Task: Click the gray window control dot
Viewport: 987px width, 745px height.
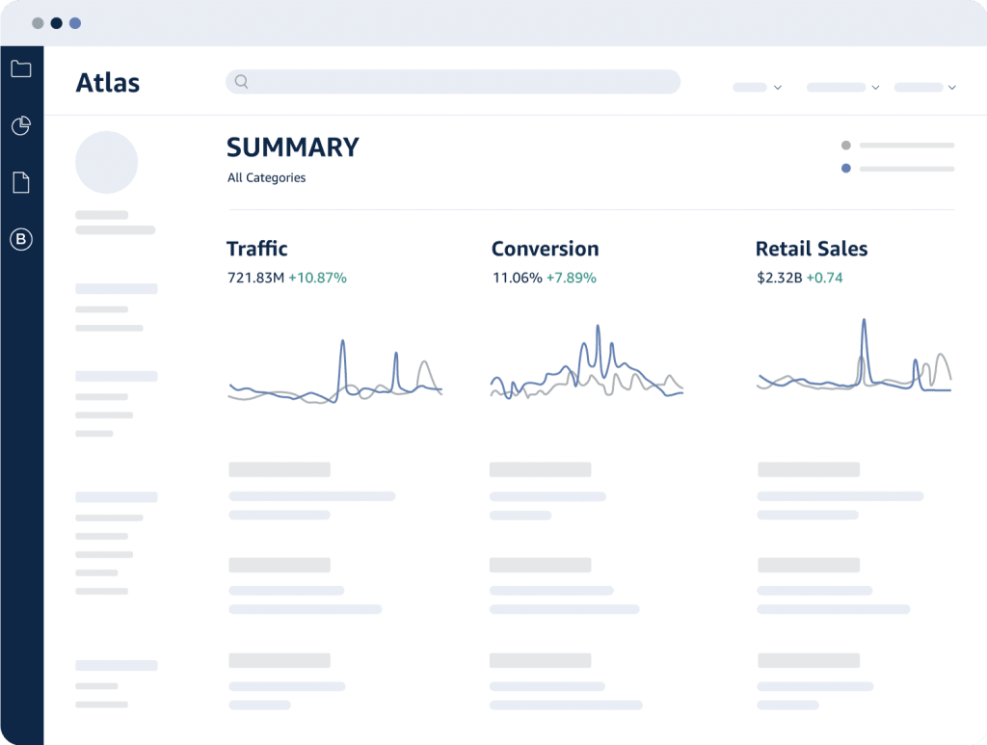Action: tap(38, 23)
